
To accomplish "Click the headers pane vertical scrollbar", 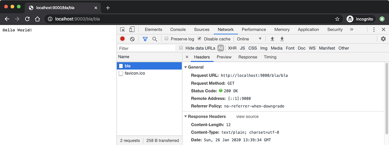I will pos(387,99).
